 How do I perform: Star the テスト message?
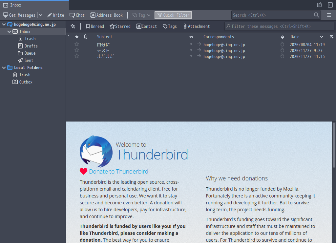[x=77, y=50]
